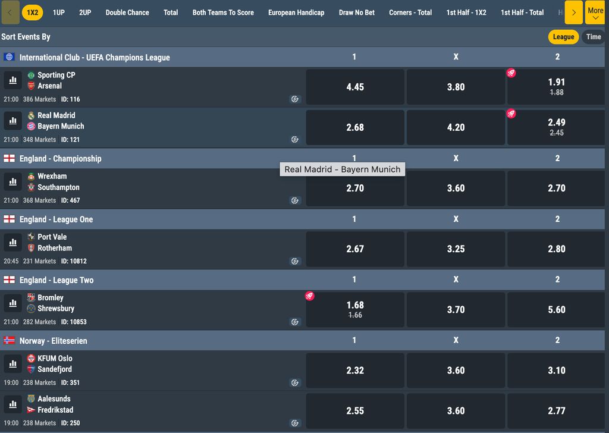Click the Sporting CP team crest
Viewport: 609px width, 433px height.
(31, 75)
